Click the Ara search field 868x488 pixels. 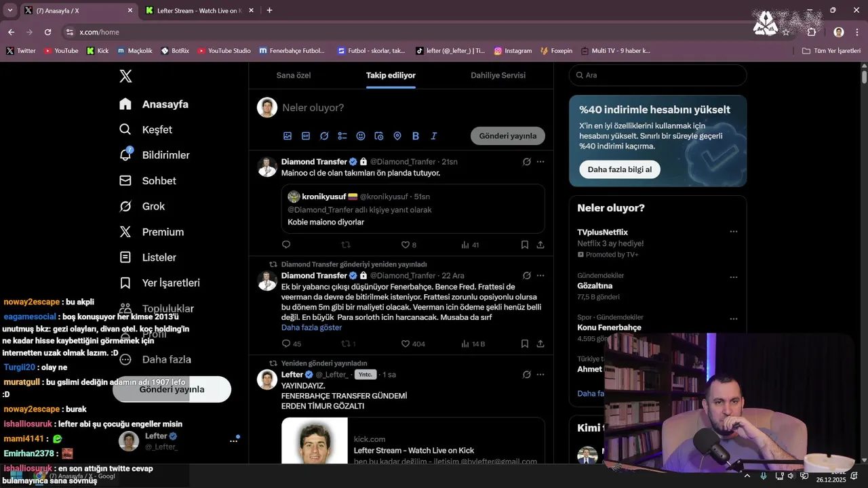point(658,75)
